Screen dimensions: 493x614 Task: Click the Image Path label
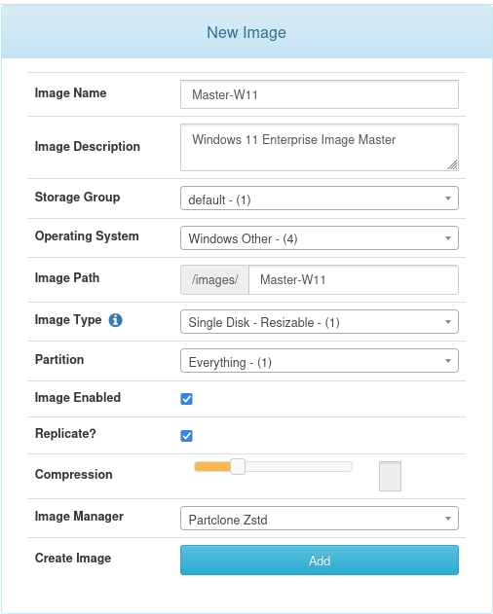pyautogui.click(x=67, y=278)
